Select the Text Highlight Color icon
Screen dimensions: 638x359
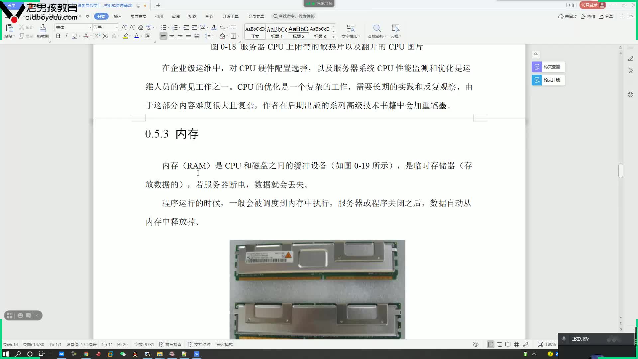125,36
